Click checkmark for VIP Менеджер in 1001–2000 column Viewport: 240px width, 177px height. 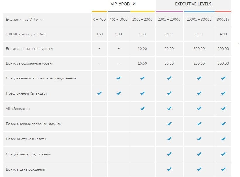pos(142,108)
